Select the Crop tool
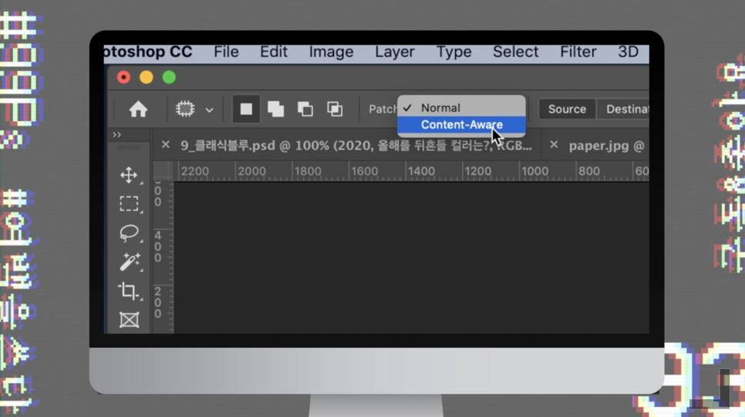The image size is (745, 417). coord(129,291)
